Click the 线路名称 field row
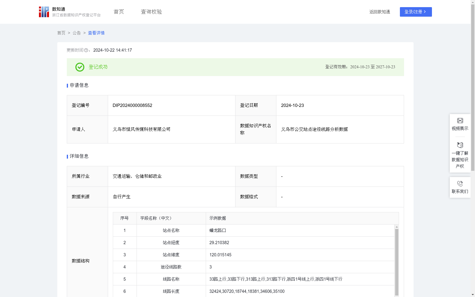This screenshot has height=297, width=475. click(254, 279)
